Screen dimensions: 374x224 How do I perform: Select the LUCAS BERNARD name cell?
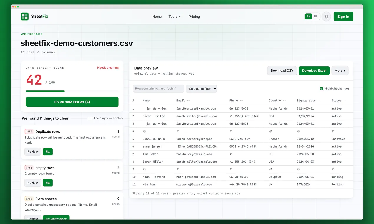[154, 139]
